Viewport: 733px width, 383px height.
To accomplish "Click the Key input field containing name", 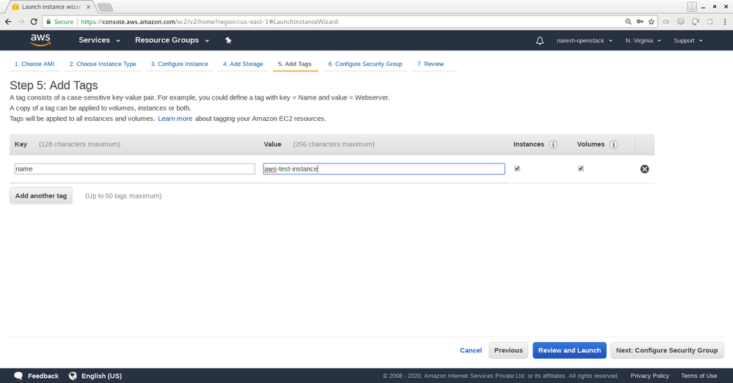I will click(x=134, y=169).
